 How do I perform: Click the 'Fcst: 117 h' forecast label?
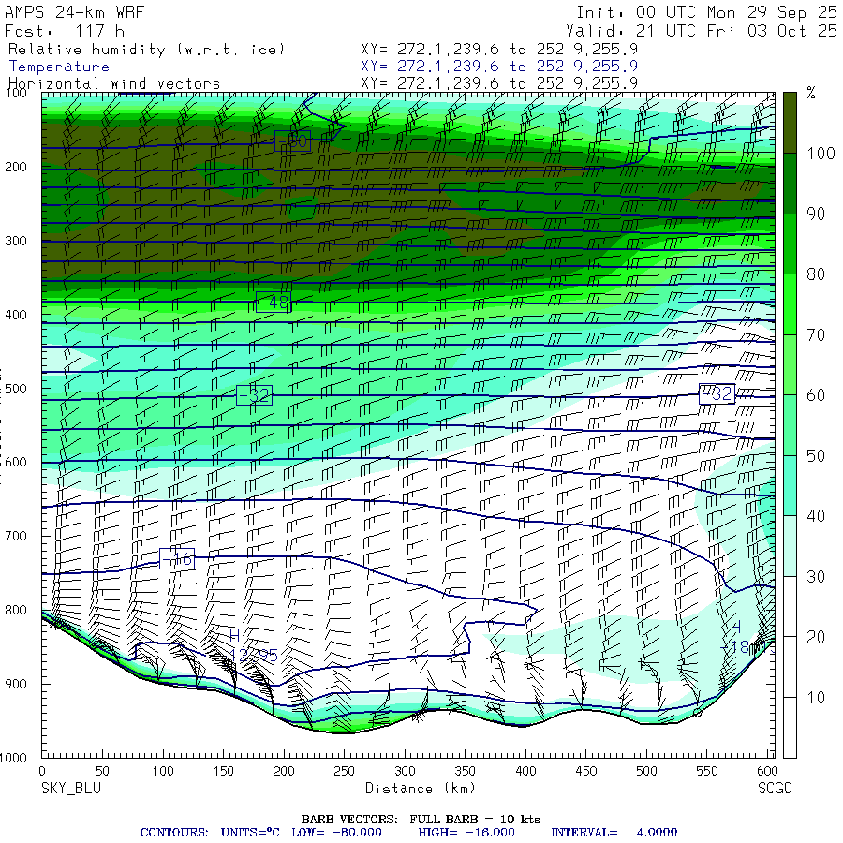click(65, 31)
